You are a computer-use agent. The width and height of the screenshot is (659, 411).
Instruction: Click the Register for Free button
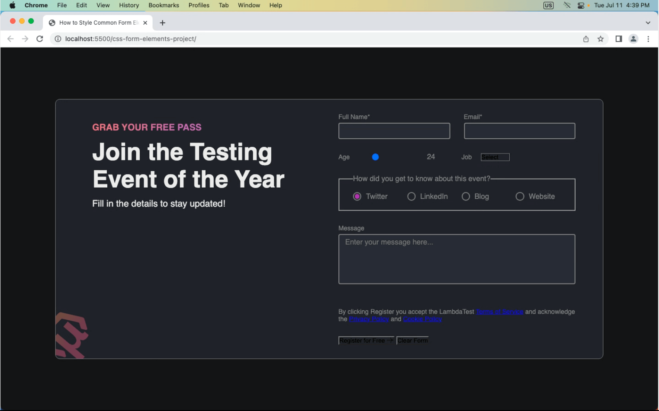366,341
